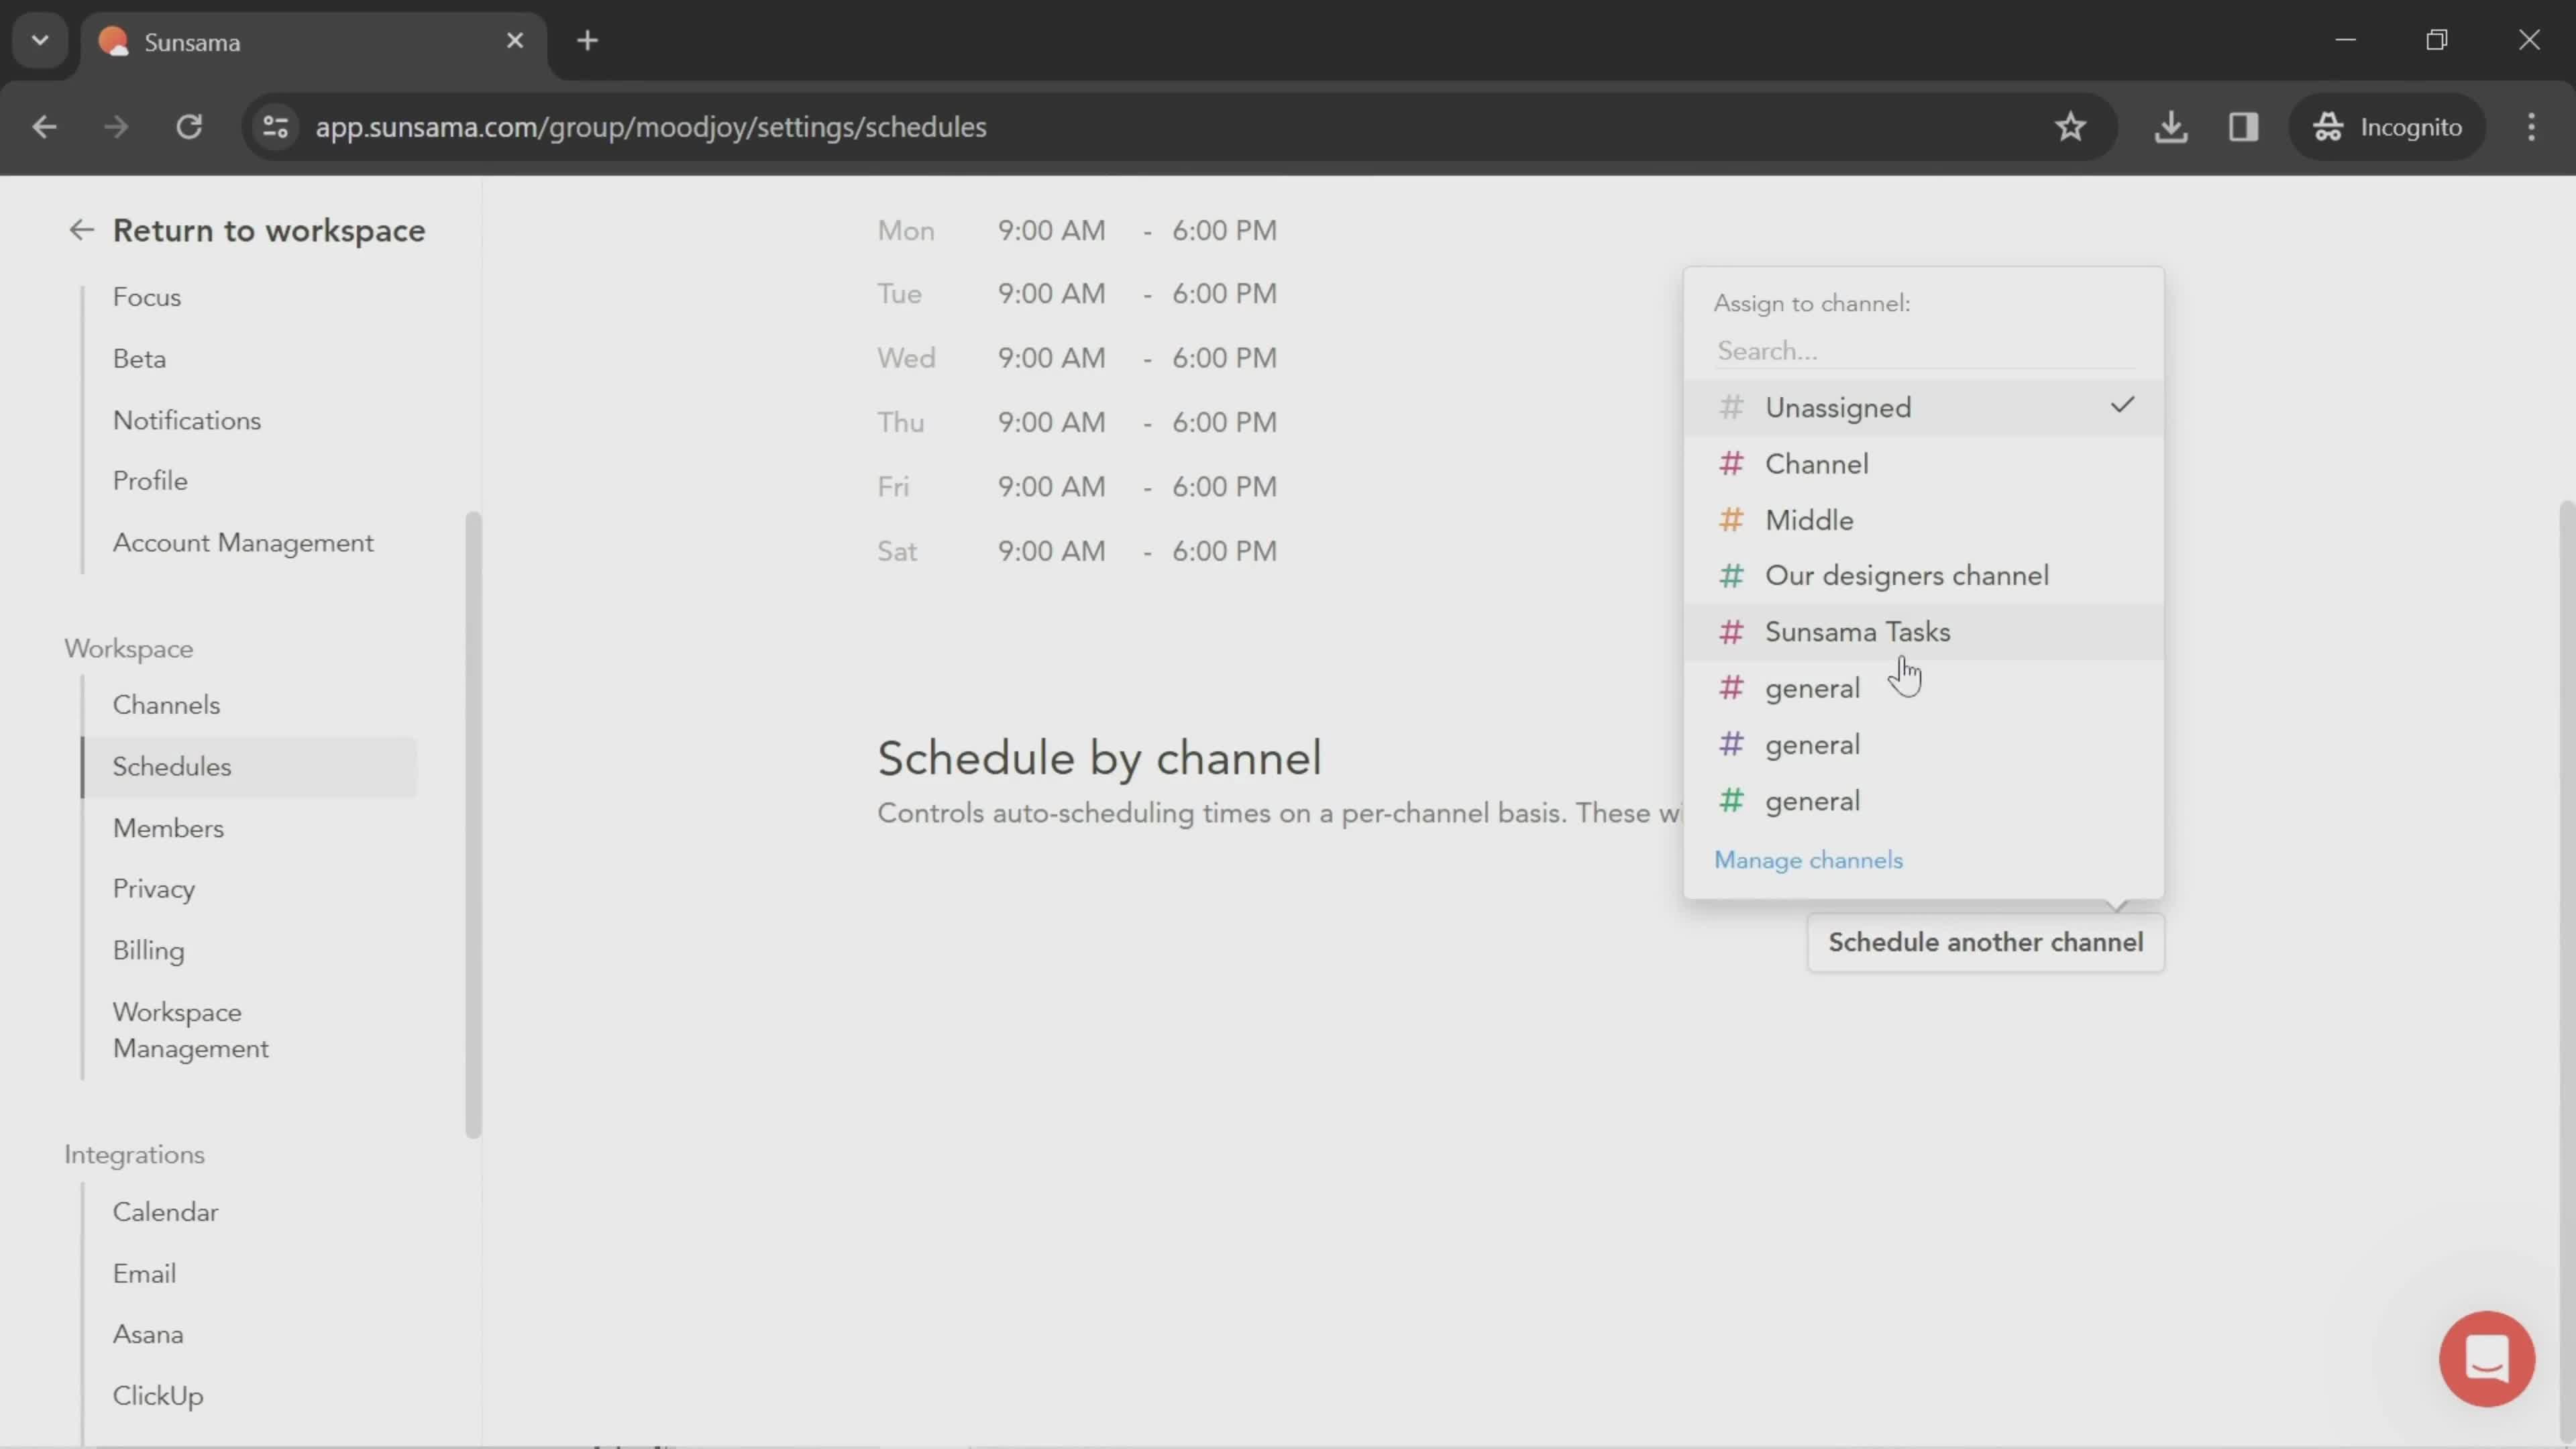The width and height of the screenshot is (2576, 1449).
Task: Click the Privacy sidebar icon
Action: click(x=152, y=888)
